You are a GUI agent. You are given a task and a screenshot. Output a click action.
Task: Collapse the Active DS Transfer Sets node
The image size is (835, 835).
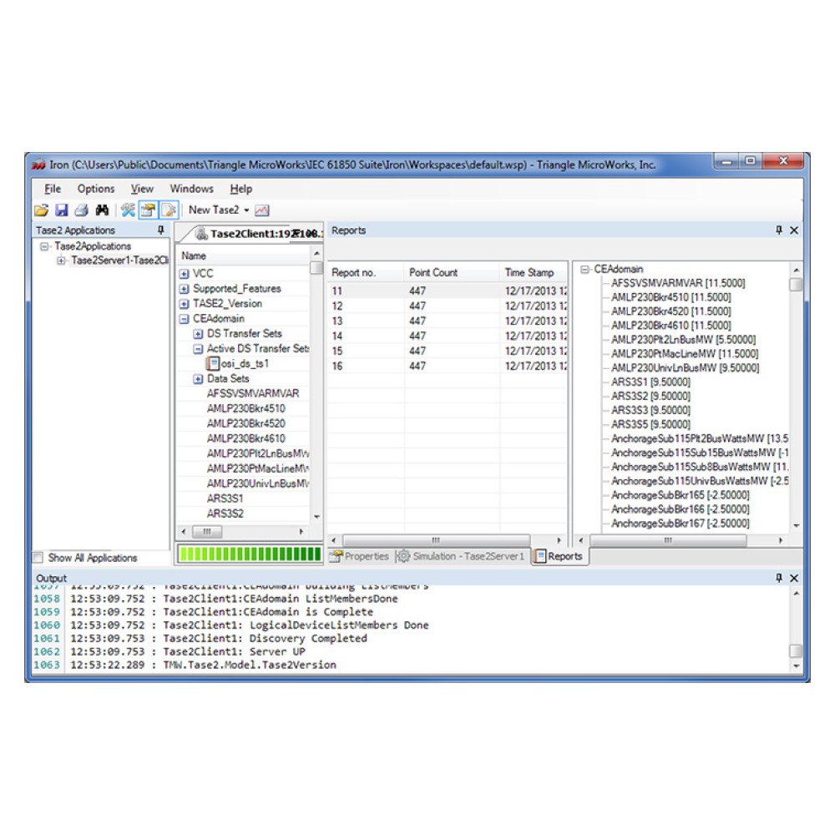coord(198,349)
